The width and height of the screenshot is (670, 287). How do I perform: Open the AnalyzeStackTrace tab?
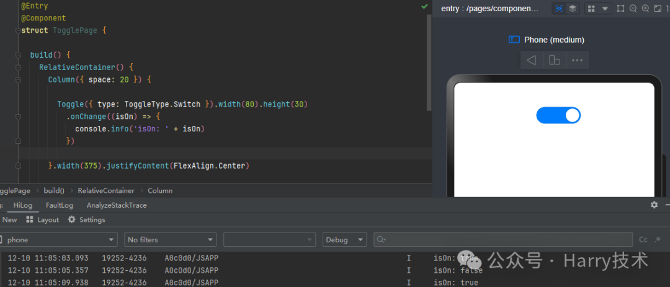pos(117,205)
